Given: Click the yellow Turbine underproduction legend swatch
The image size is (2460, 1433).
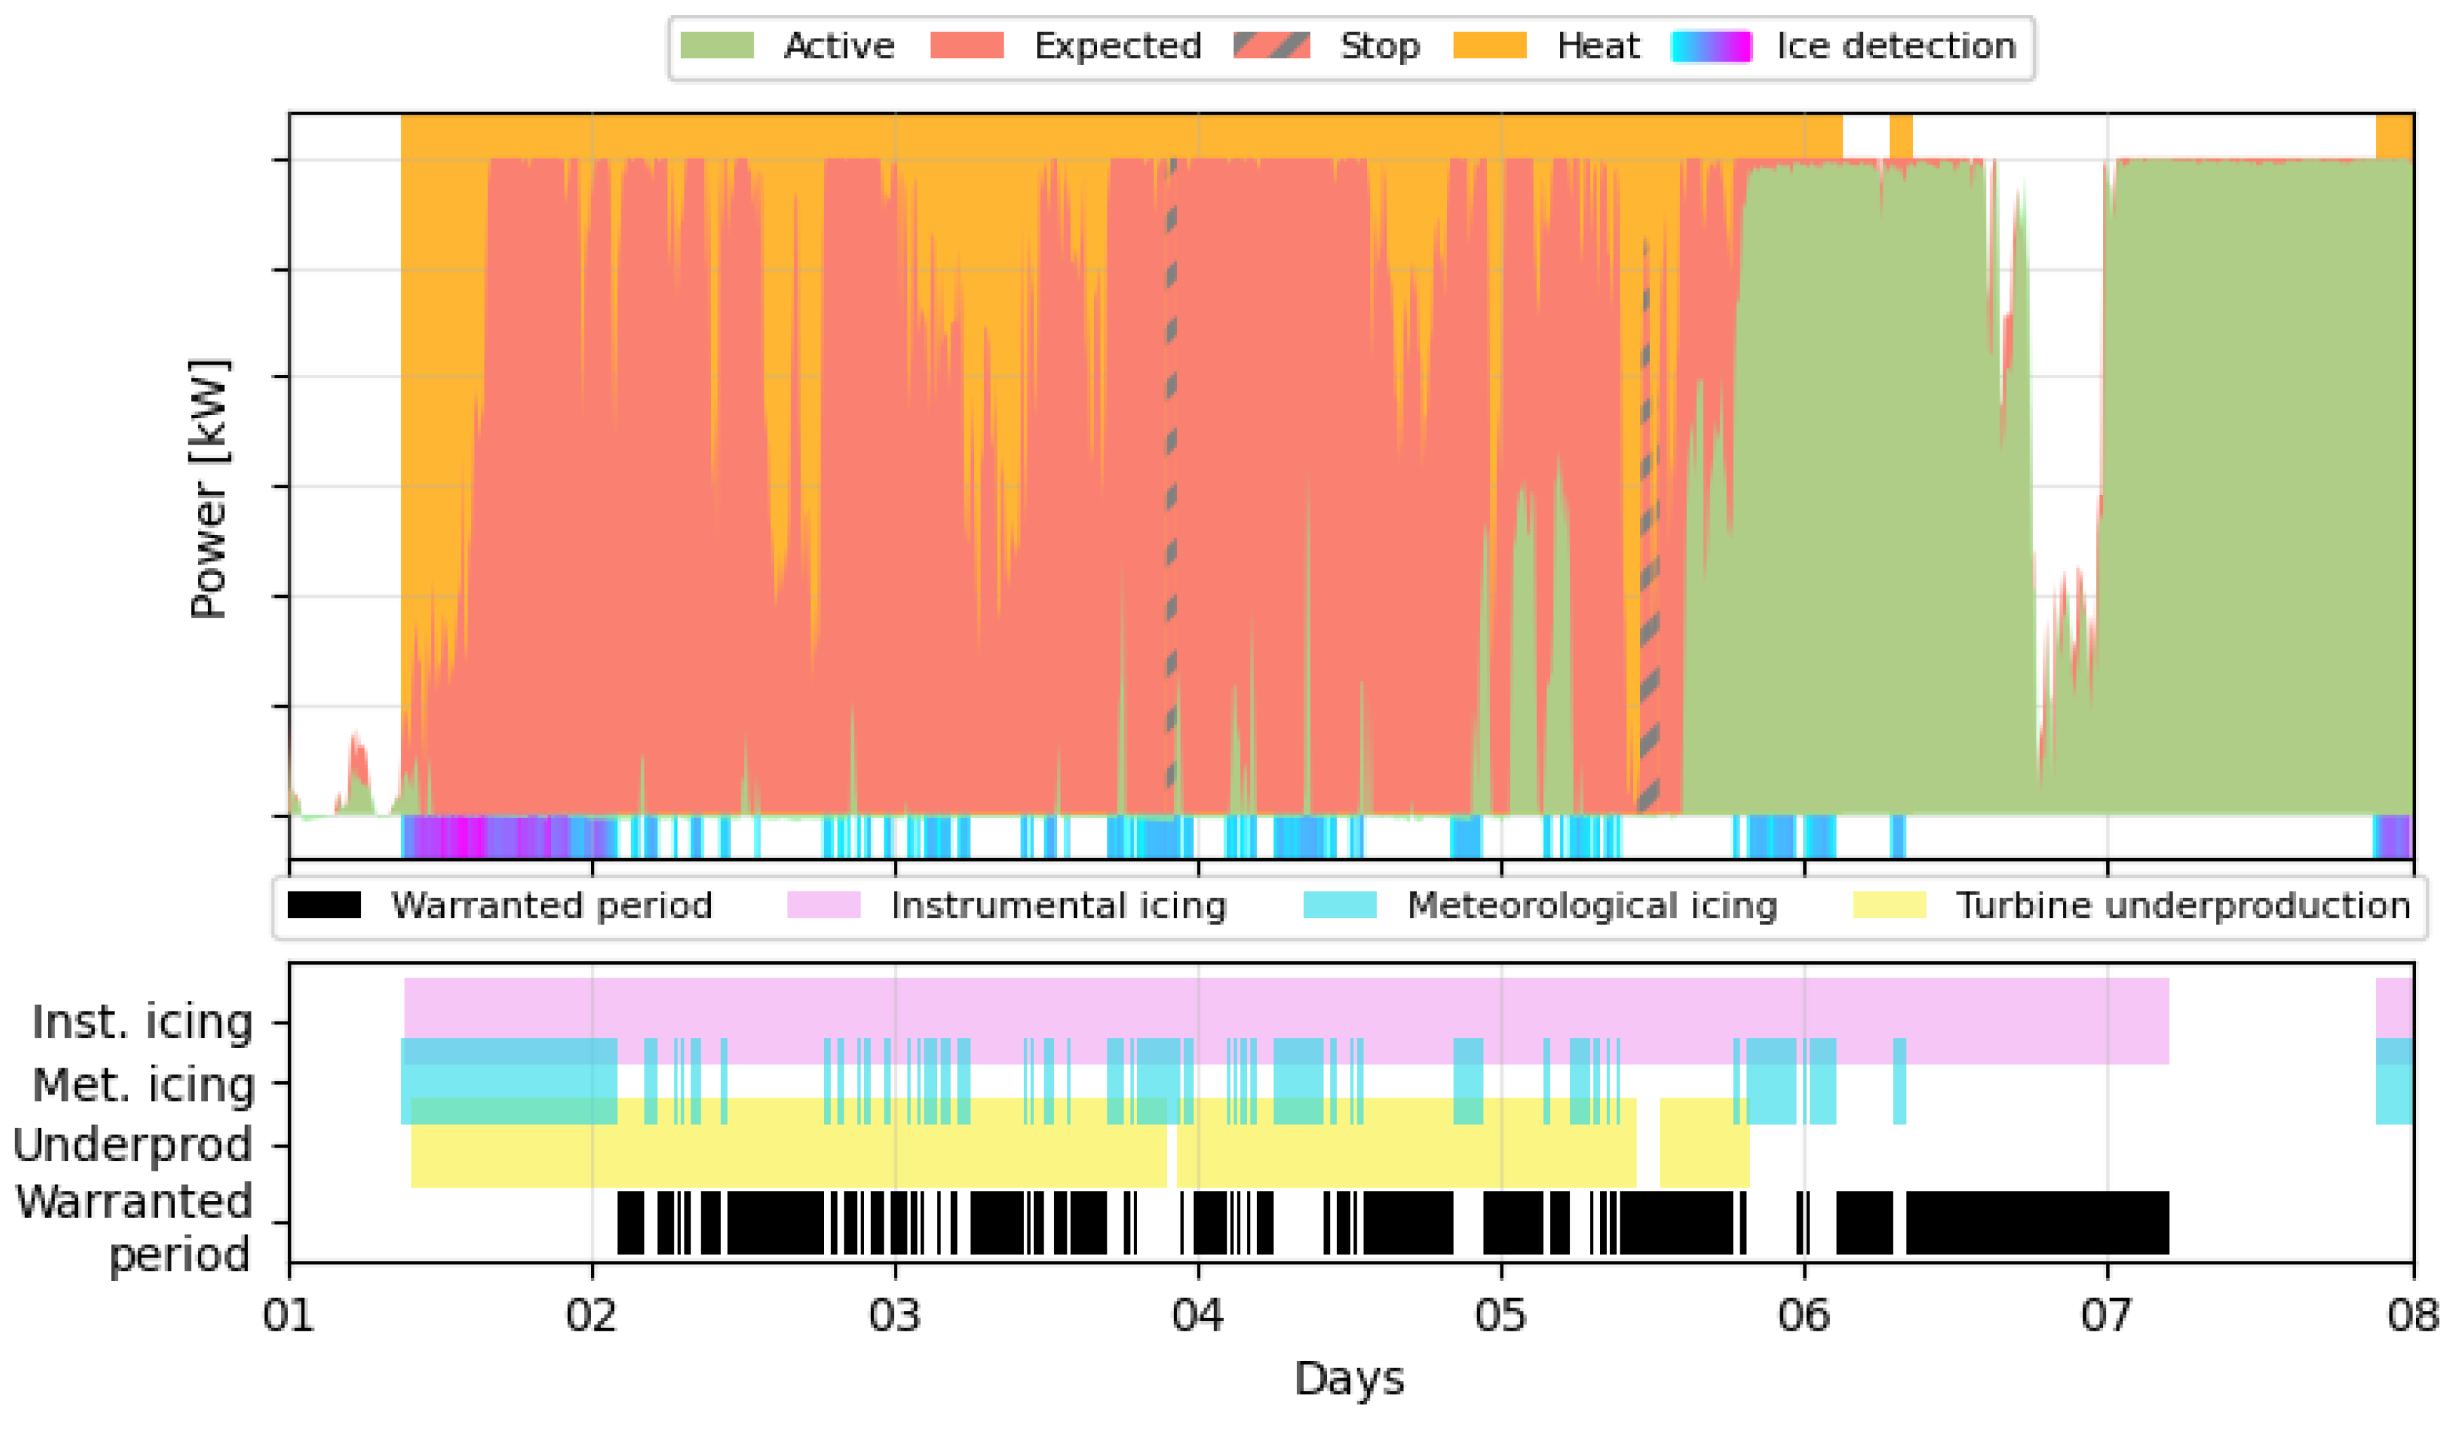Looking at the screenshot, I should coord(1890,905).
